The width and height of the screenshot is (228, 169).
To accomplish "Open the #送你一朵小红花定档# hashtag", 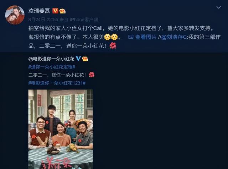I will pyautogui.click(x=52, y=67).
